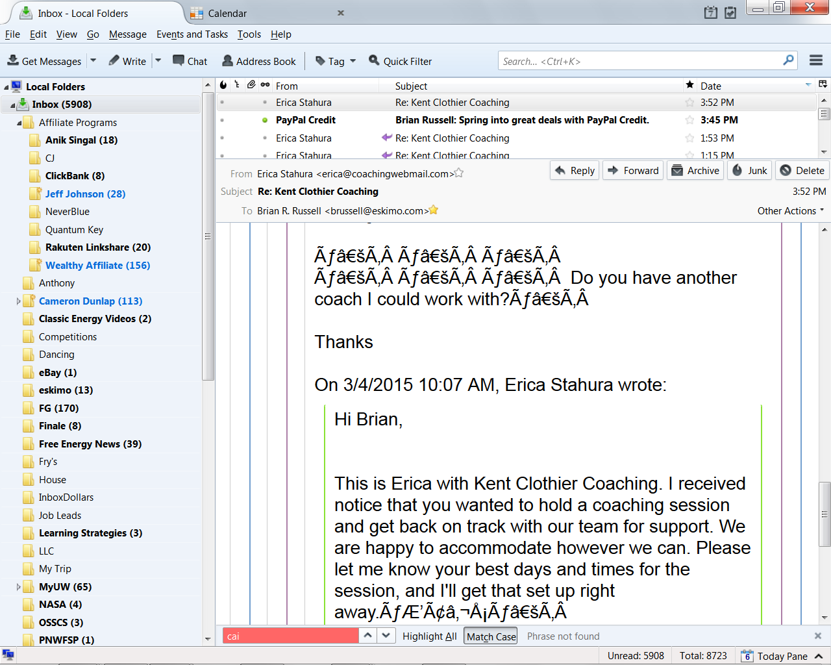
Task: Click the Chat toolbar icon
Action: click(x=179, y=60)
